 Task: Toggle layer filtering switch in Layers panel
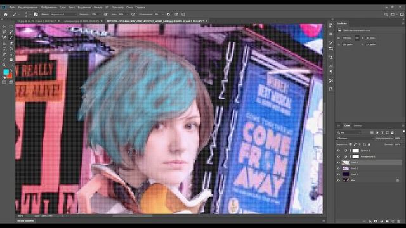tap(403, 132)
